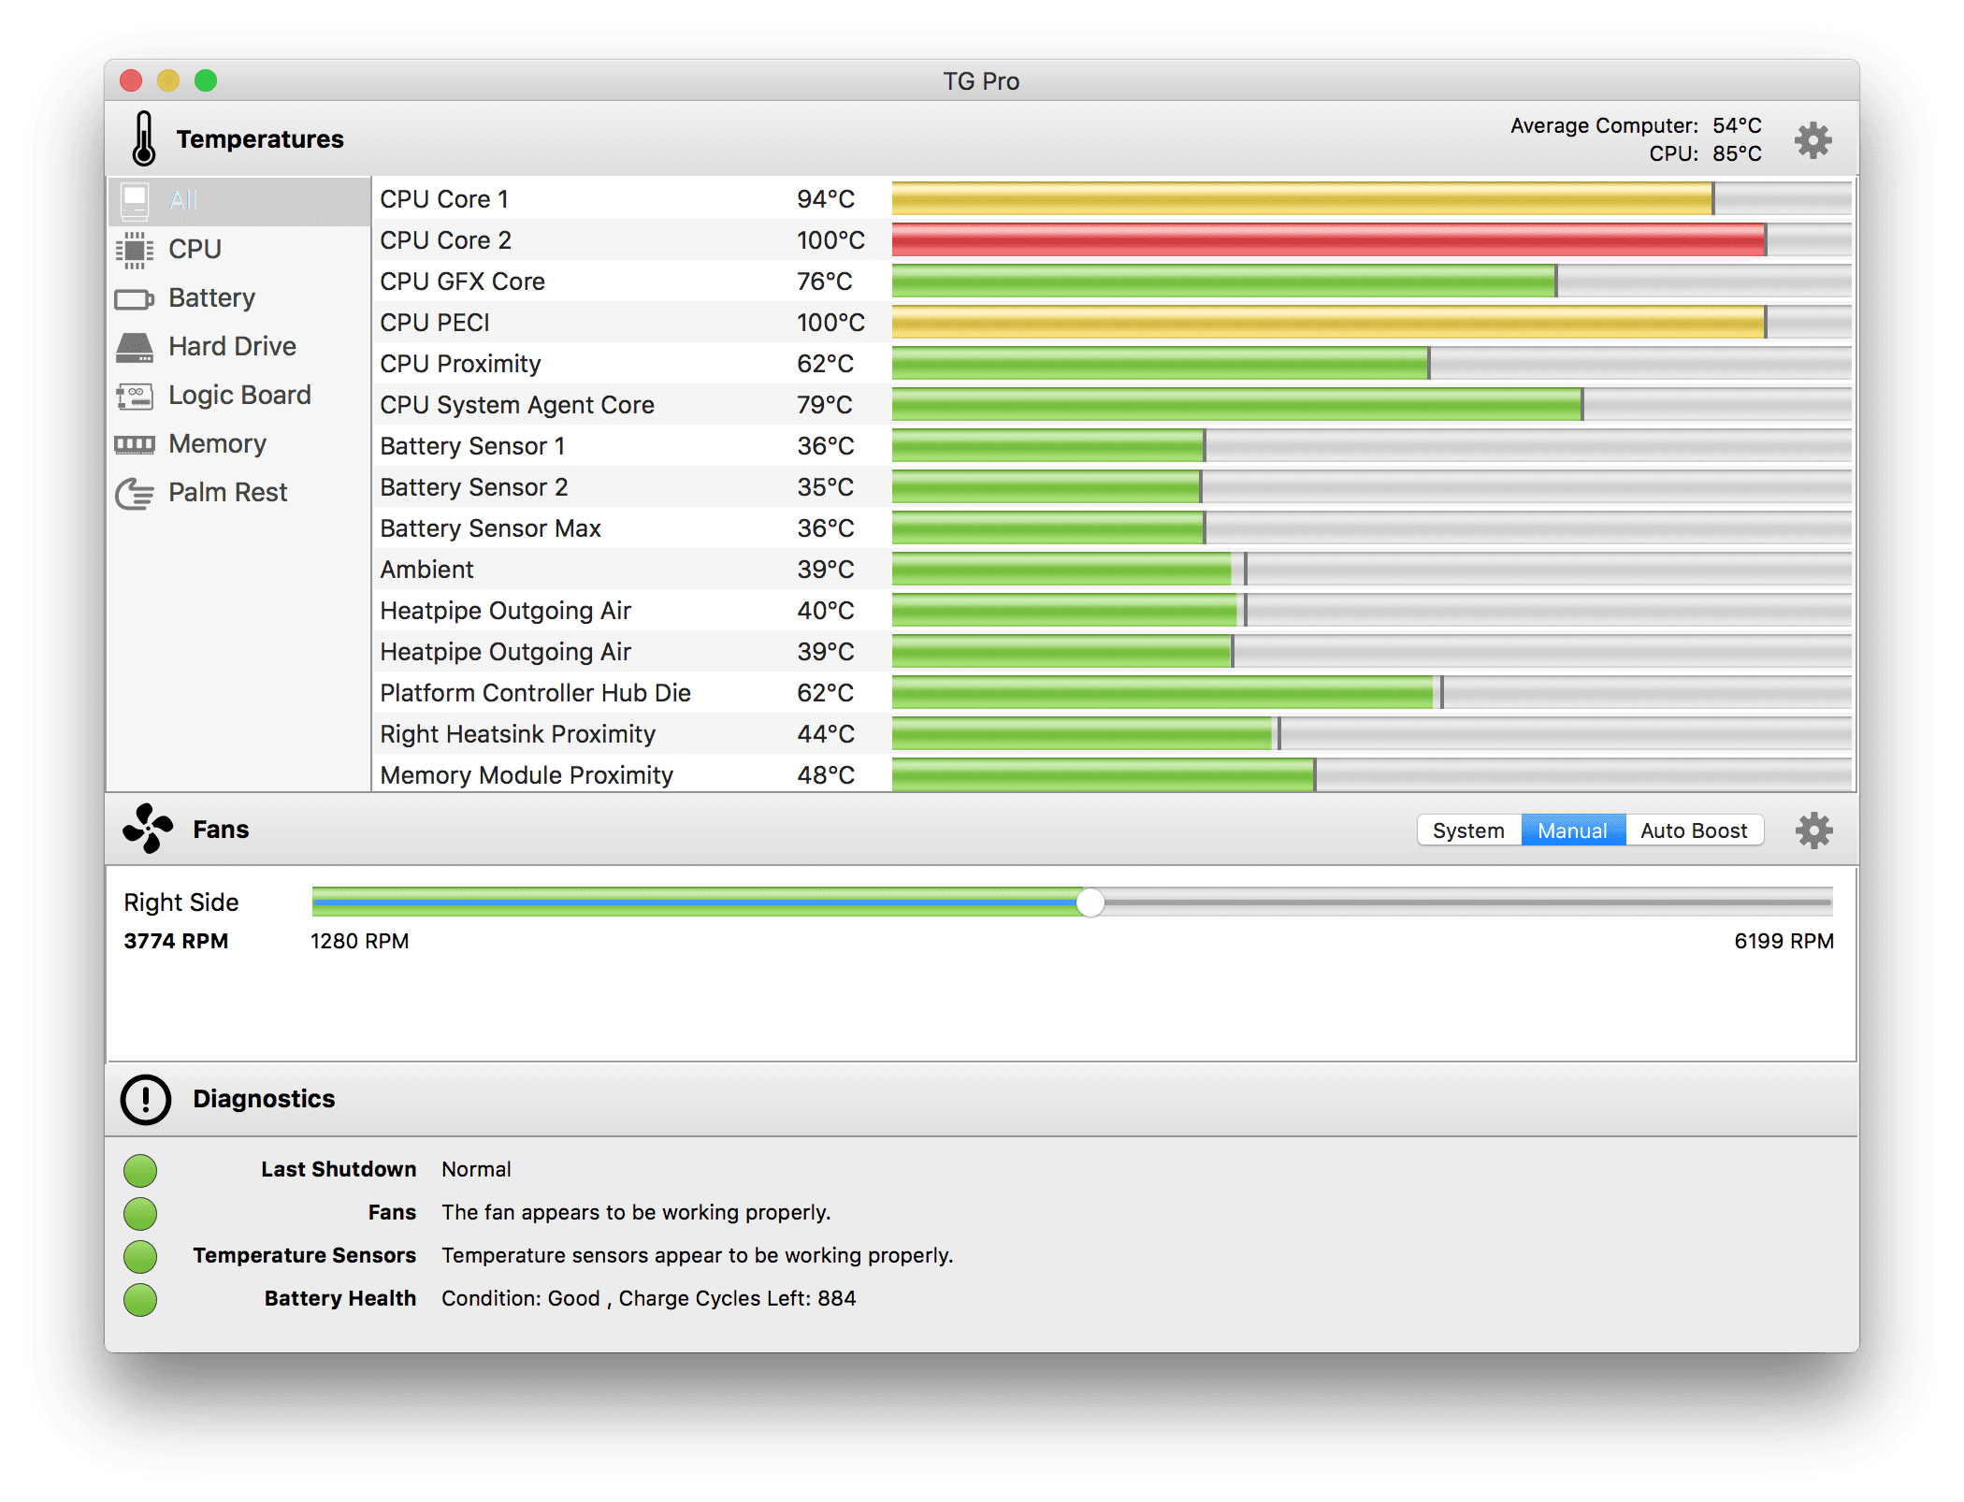This screenshot has height=1502, width=1964.
Task: Click the Palm Rest hand icon
Action: [x=135, y=493]
